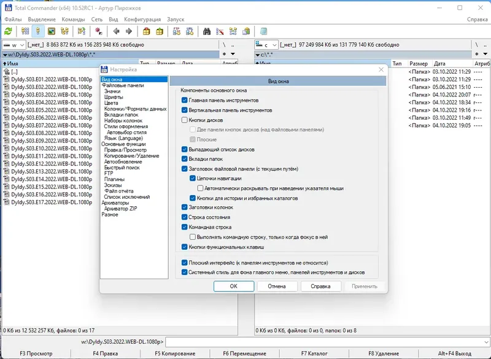
Task: Go Back with left arrow icon
Action: (x=116, y=31)
